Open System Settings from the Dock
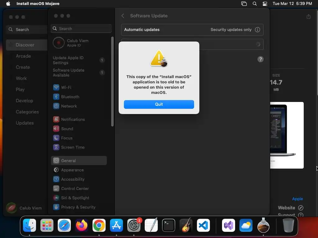The width and height of the screenshot is (318, 238). pyautogui.click(x=134, y=225)
